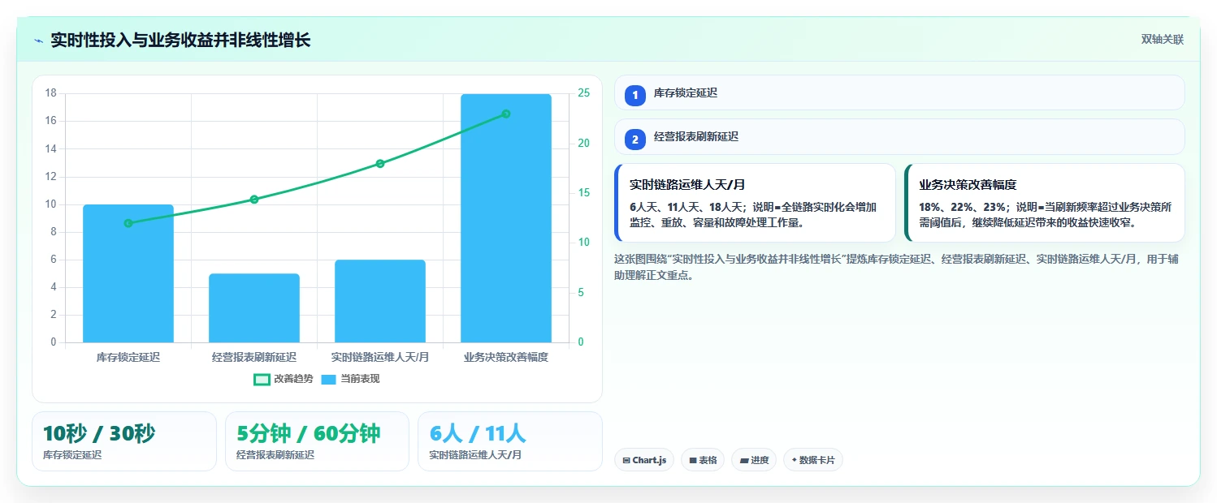Toggle the 改善趋势 legend entry
Viewport: 1217px width, 503px height.
point(283,379)
